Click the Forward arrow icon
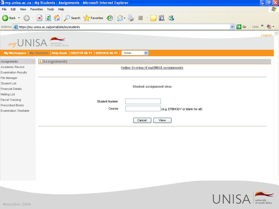 26,18
